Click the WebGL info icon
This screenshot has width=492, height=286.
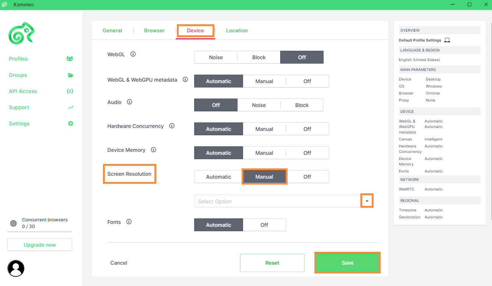coord(133,54)
